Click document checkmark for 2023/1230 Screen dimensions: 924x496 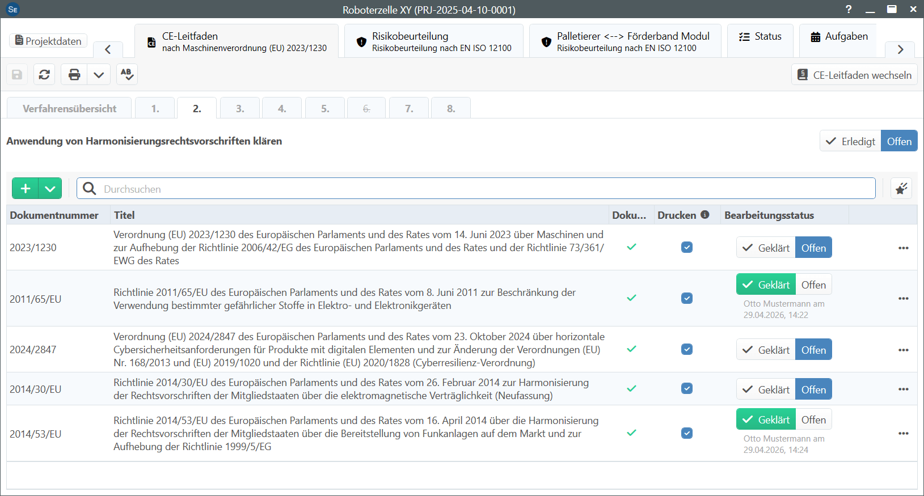(x=631, y=247)
